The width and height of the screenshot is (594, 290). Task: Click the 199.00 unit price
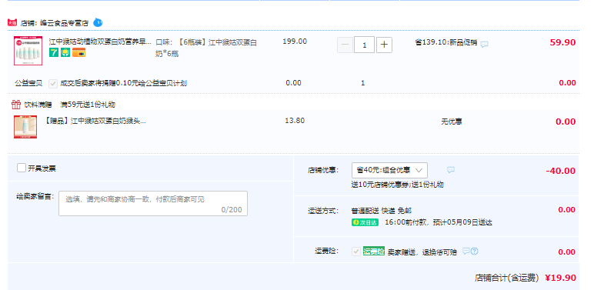pos(295,42)
